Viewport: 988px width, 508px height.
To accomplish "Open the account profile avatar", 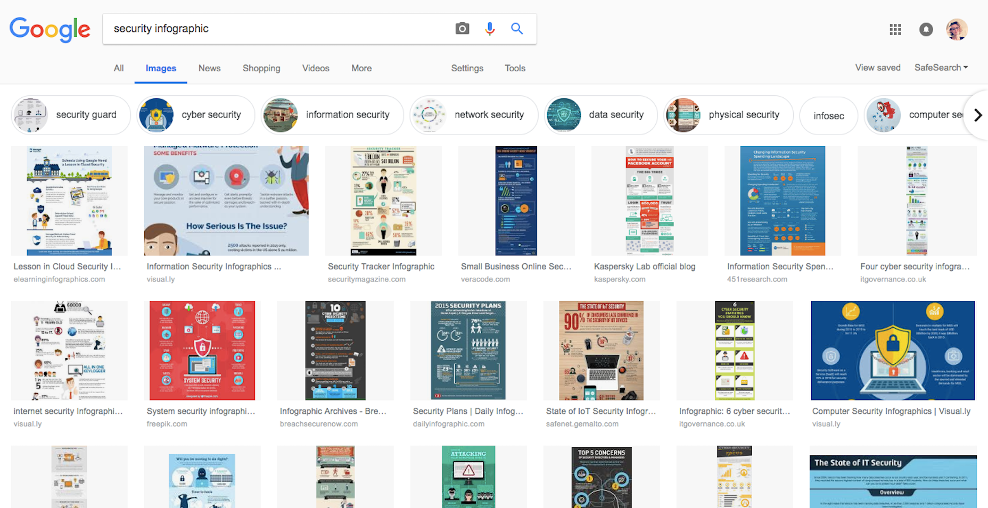I will pyautogui.click(x=957, y=30).
